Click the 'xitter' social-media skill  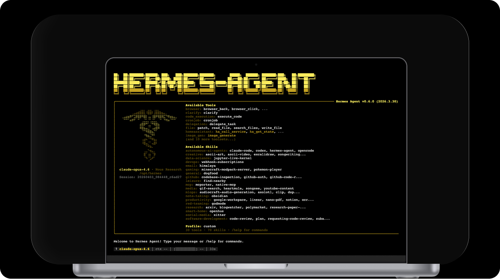click(x=220, y=215)
